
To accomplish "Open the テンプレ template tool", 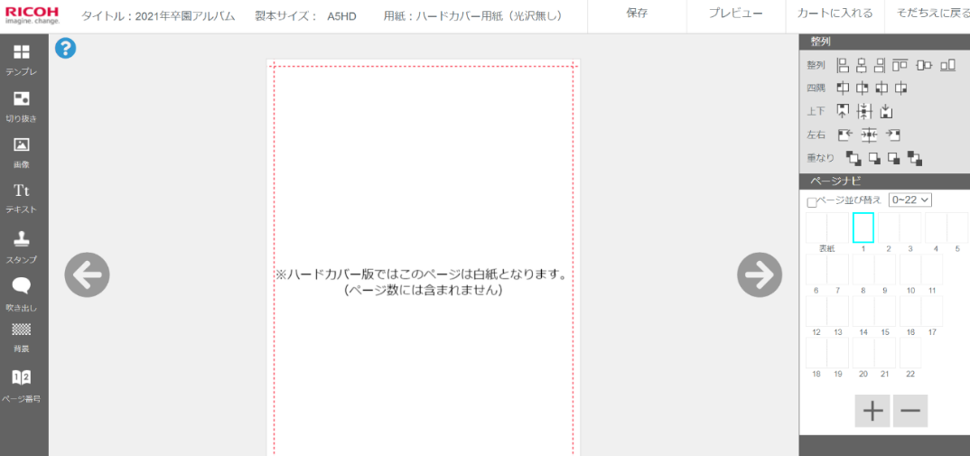I will point(22,59).
